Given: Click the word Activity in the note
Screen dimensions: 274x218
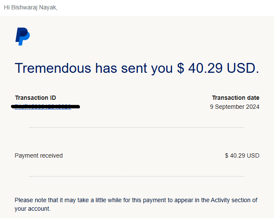Looking at the screenshot, I should 220,200.
